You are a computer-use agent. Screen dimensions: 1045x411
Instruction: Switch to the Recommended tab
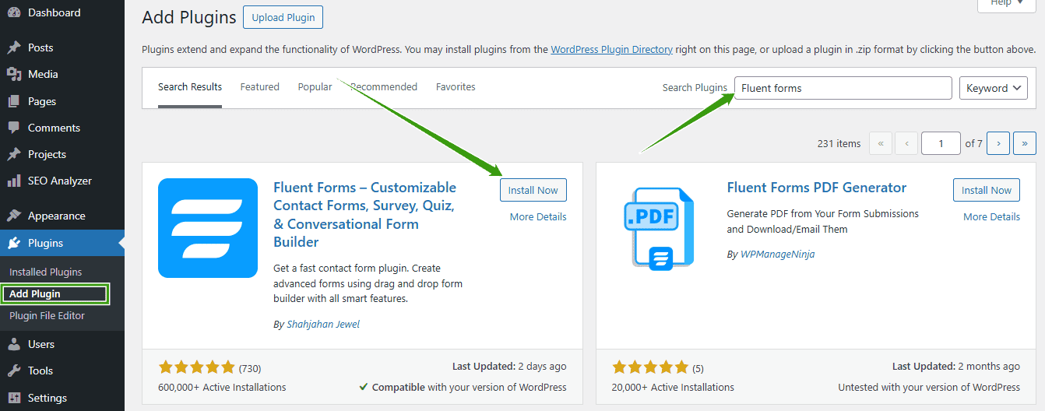pos(384,87)
